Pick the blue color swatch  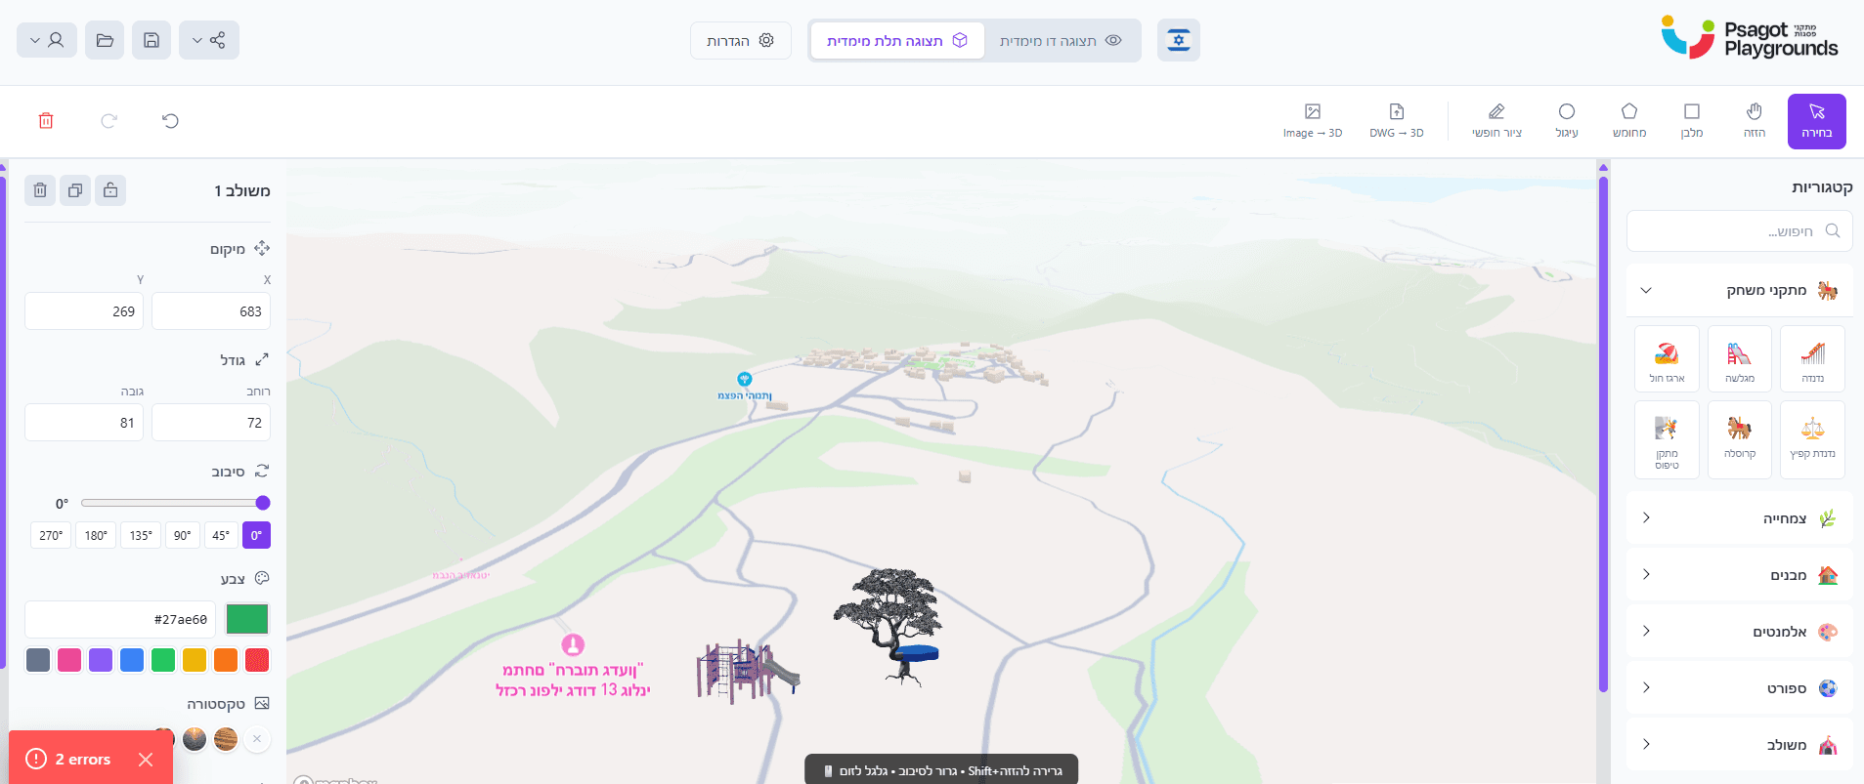tap(132, 660)
